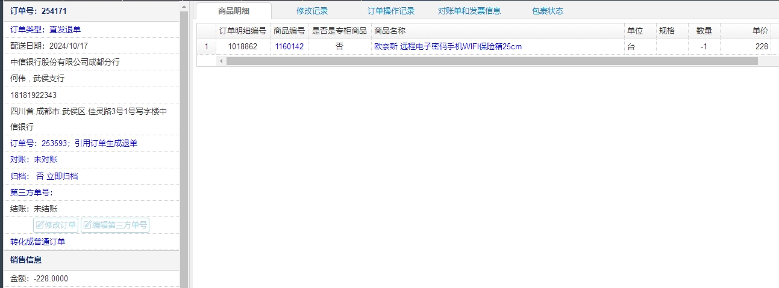Open the 商品明细 tab
The width and height of the screenshot is (779, 288).
click(234, 11)
